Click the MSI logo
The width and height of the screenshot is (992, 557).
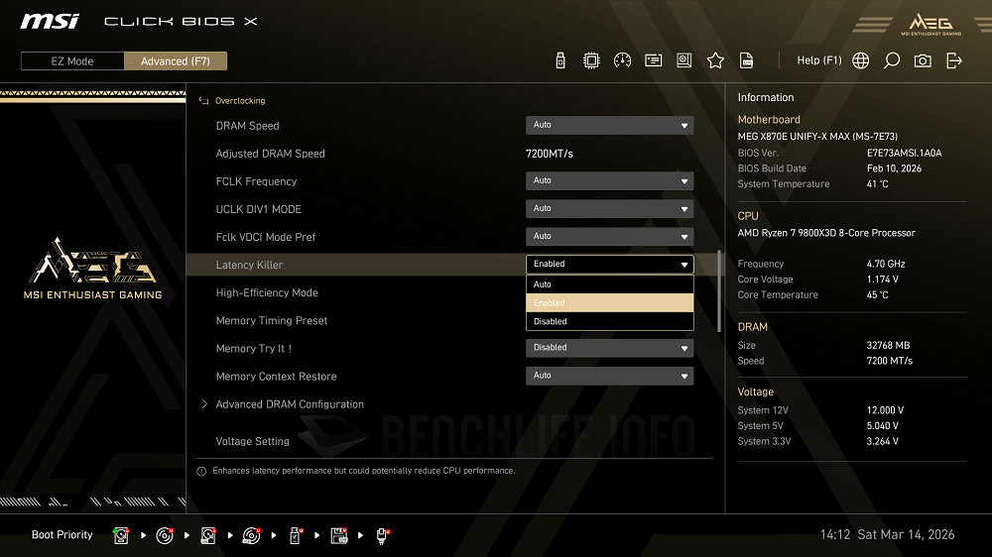tap(50, 22)
